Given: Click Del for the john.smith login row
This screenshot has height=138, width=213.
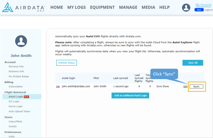Looking at the screenshot, I should [58, 87].
